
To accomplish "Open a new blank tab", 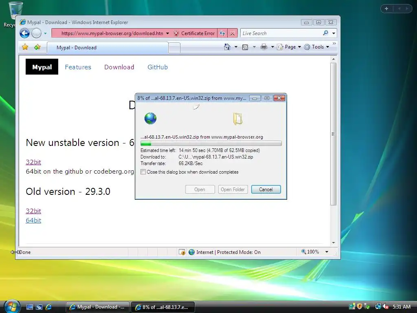I will [174, 48].
